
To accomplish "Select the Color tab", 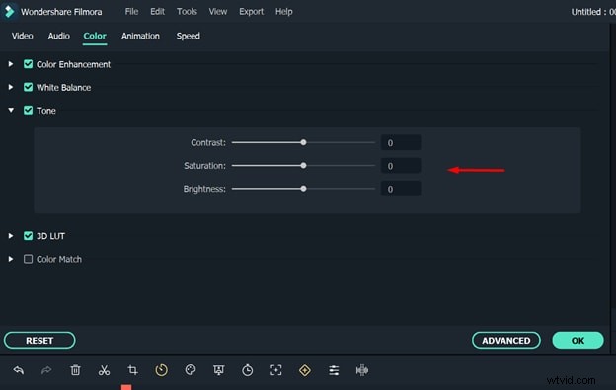I will tap(95, 36).
